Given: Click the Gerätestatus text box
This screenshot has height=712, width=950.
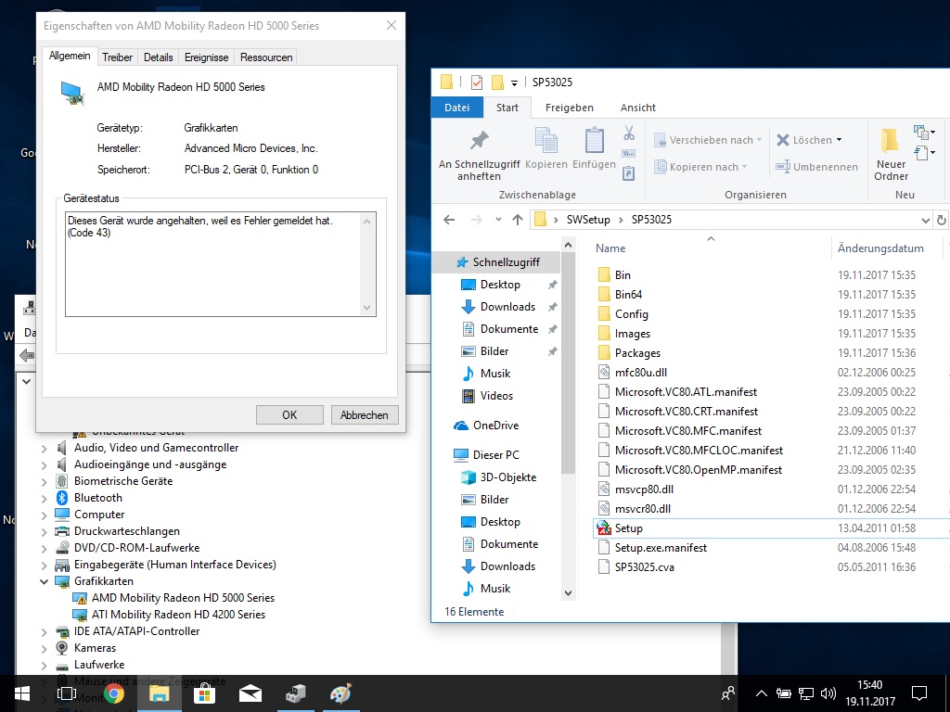Looking at the screenshot, I should click(x=221, y=264).
